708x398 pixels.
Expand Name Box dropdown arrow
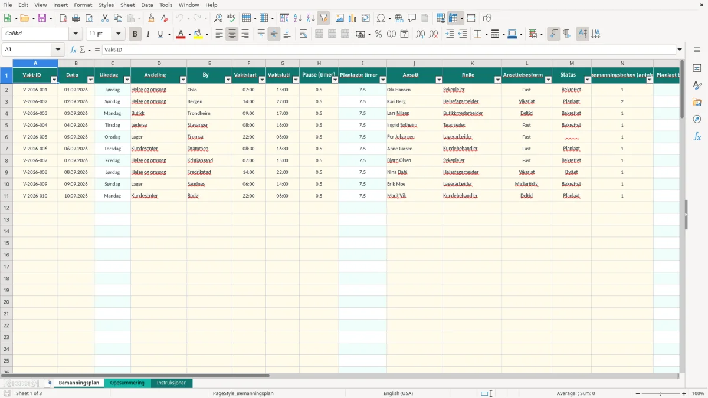[x=58, y=50]
